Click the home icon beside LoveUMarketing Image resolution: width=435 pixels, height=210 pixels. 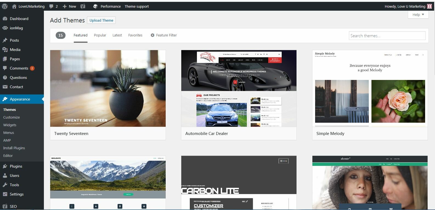point(14,6)
